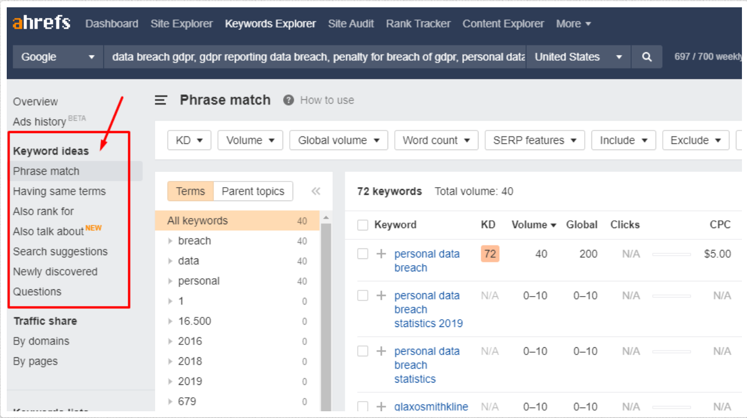Add 'personal data breach statistics 2019' via plus
This screenshot has width=747, height=418.
click(381, 296)
